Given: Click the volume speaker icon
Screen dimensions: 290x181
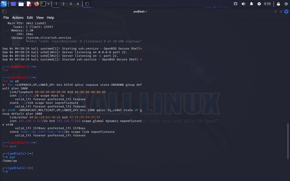Looking at the screenshot, I should tap(243, 4).
